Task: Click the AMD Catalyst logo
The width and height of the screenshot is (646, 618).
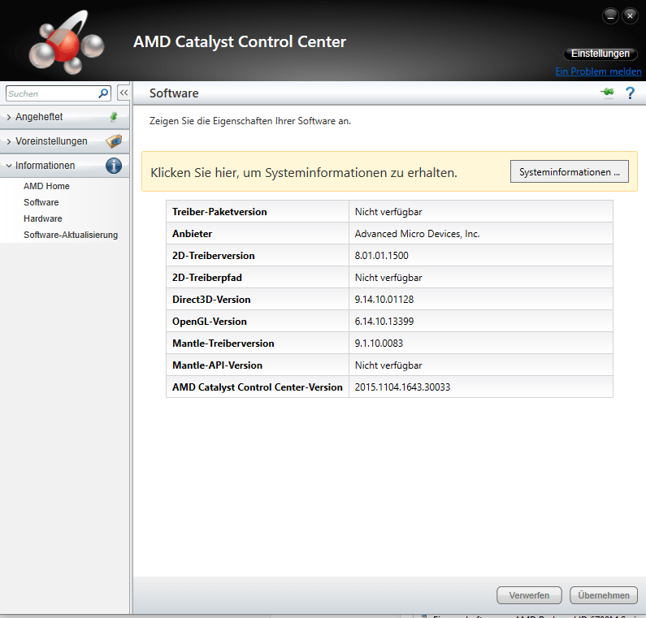Action: click(67, 43)
